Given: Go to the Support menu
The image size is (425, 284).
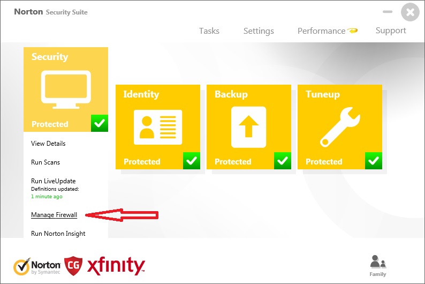Looking at the screenshot, I should [x=390, y=31].
